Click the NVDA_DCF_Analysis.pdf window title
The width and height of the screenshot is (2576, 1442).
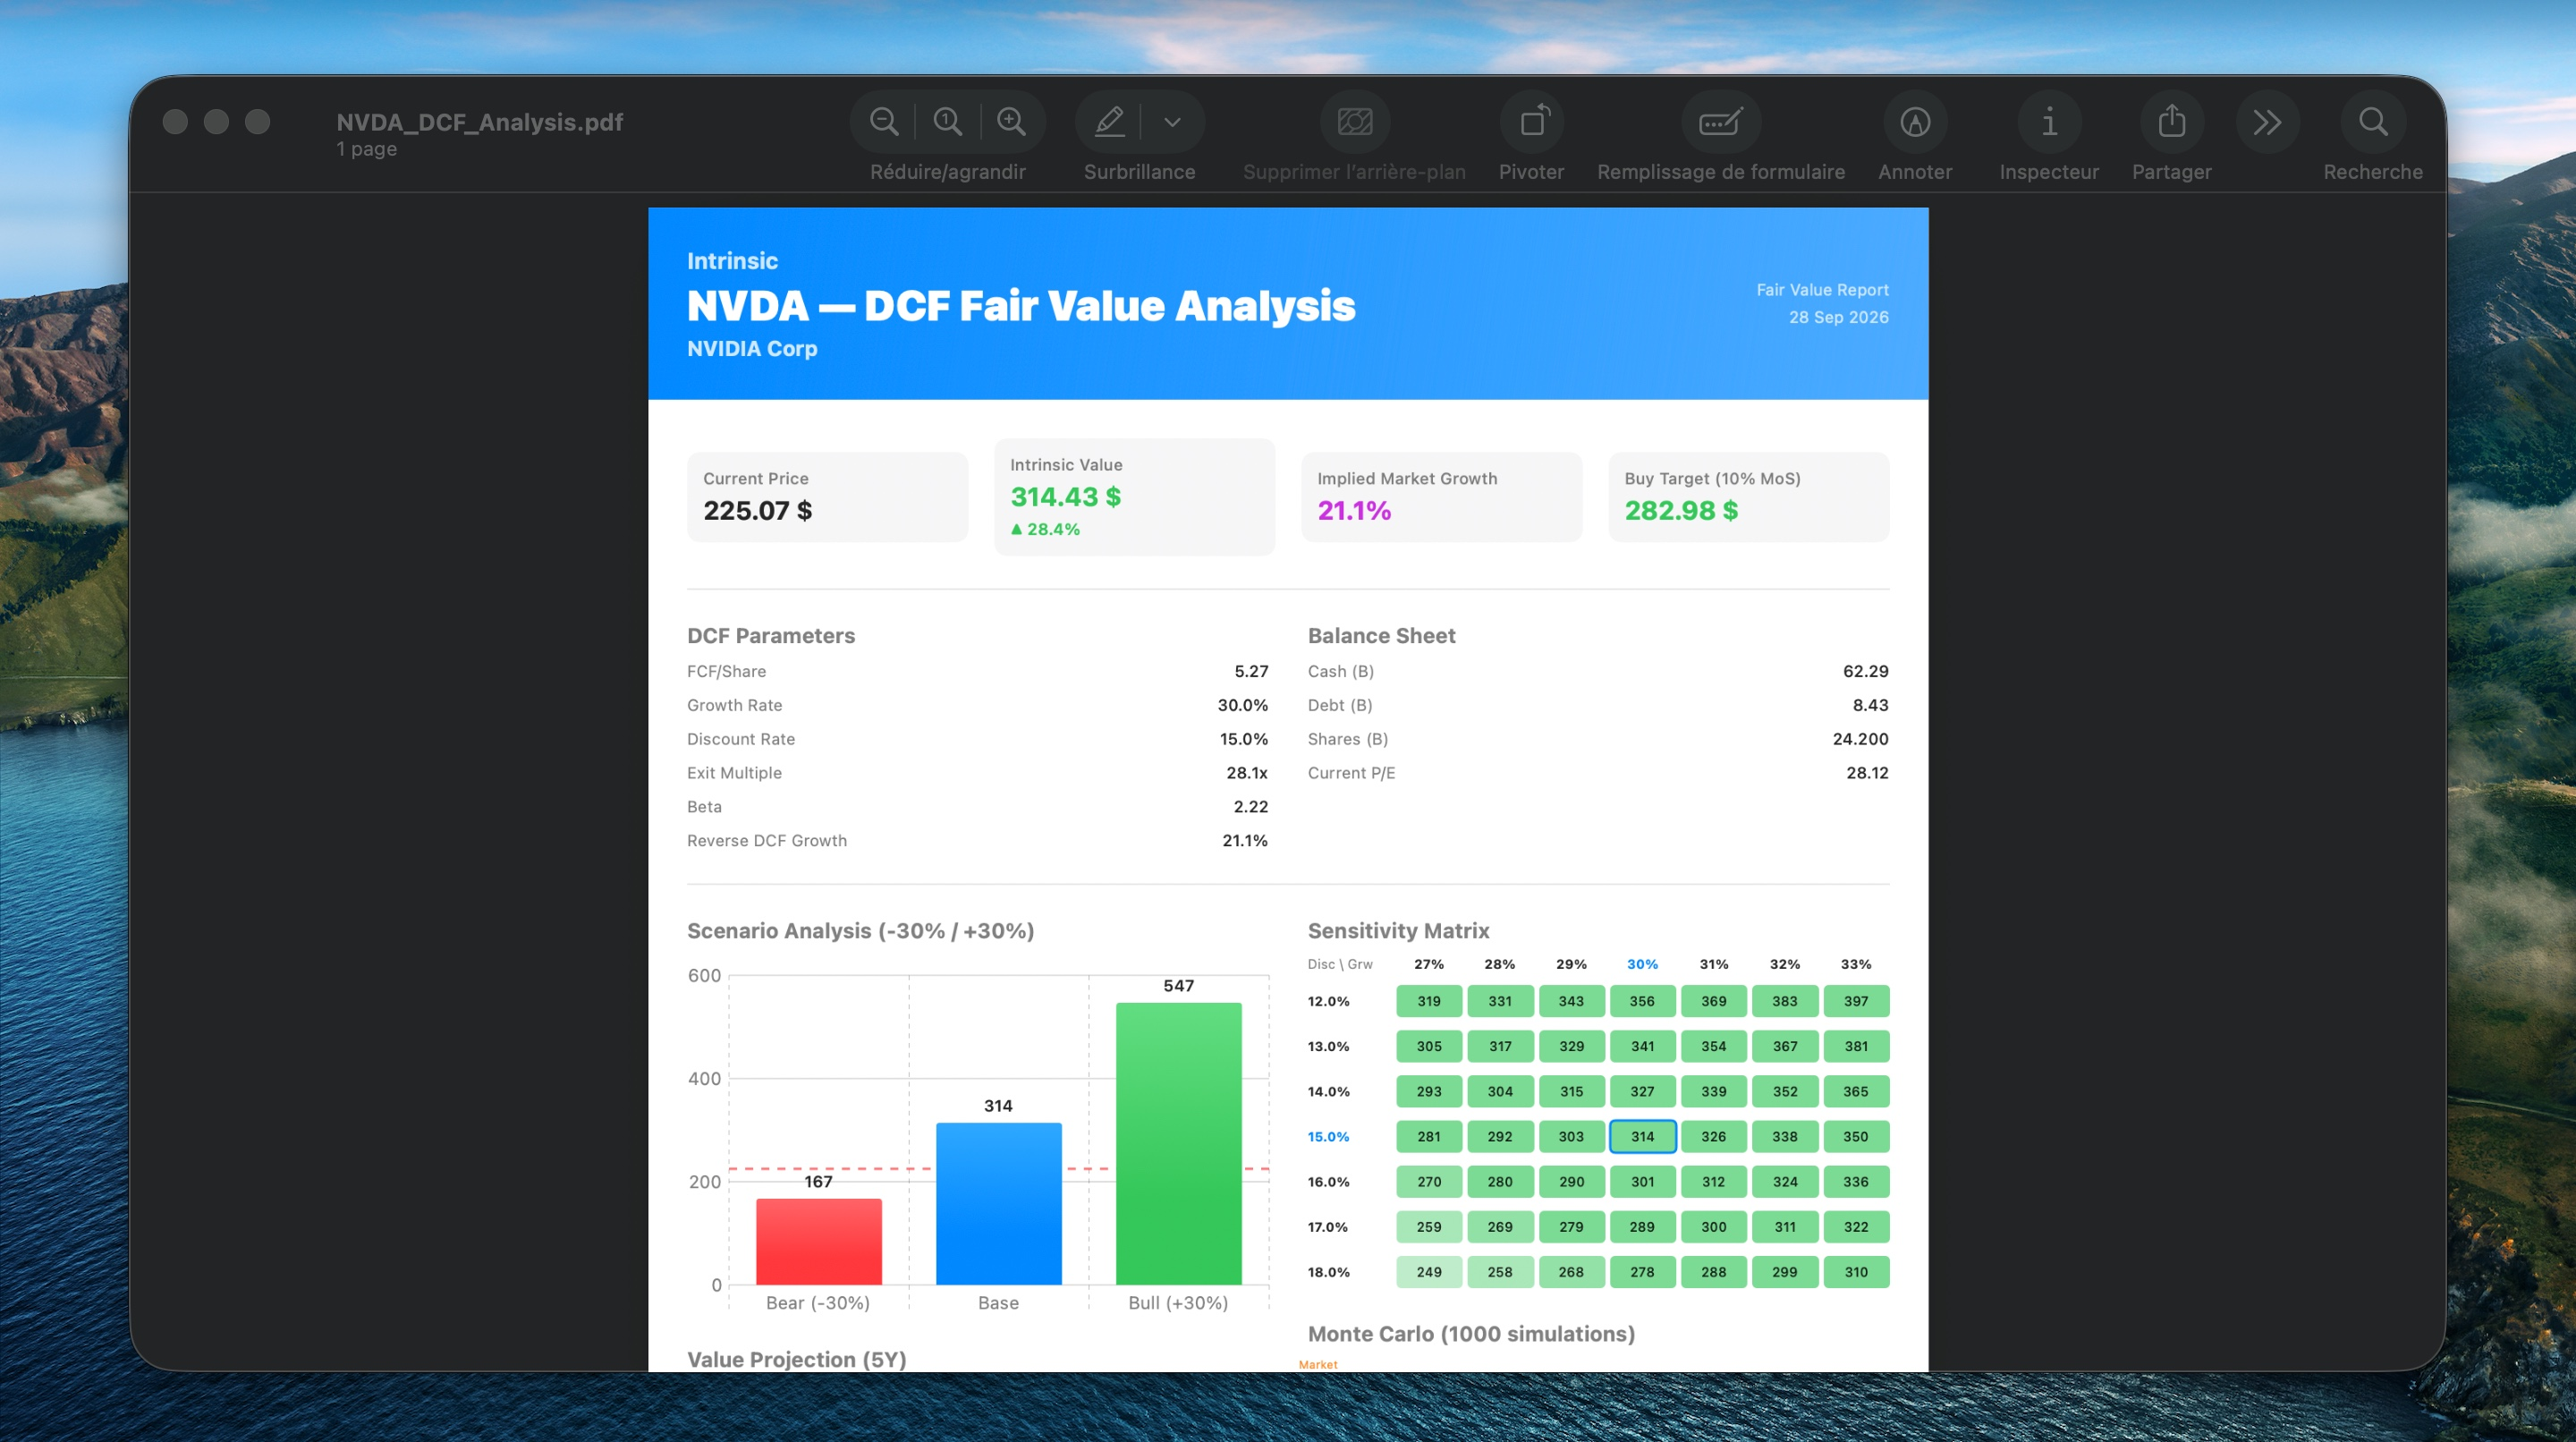click(x=479, y=122)
